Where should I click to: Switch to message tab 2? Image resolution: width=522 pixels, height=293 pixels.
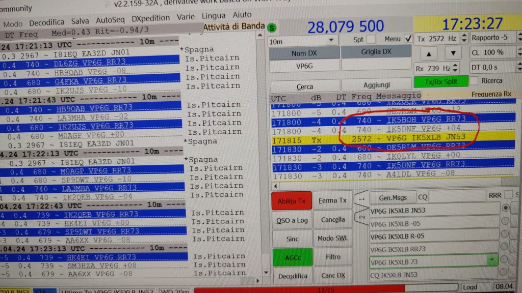coord(362,217)
